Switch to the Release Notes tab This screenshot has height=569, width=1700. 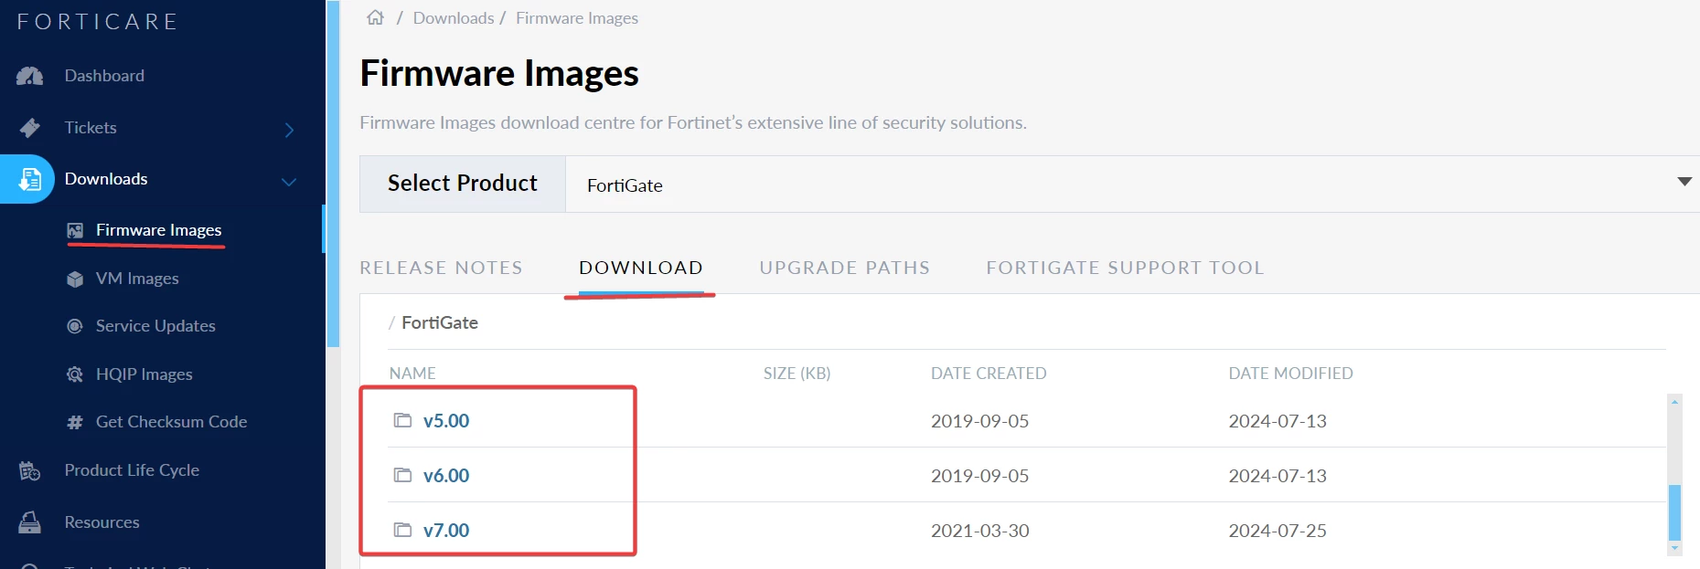441,268
